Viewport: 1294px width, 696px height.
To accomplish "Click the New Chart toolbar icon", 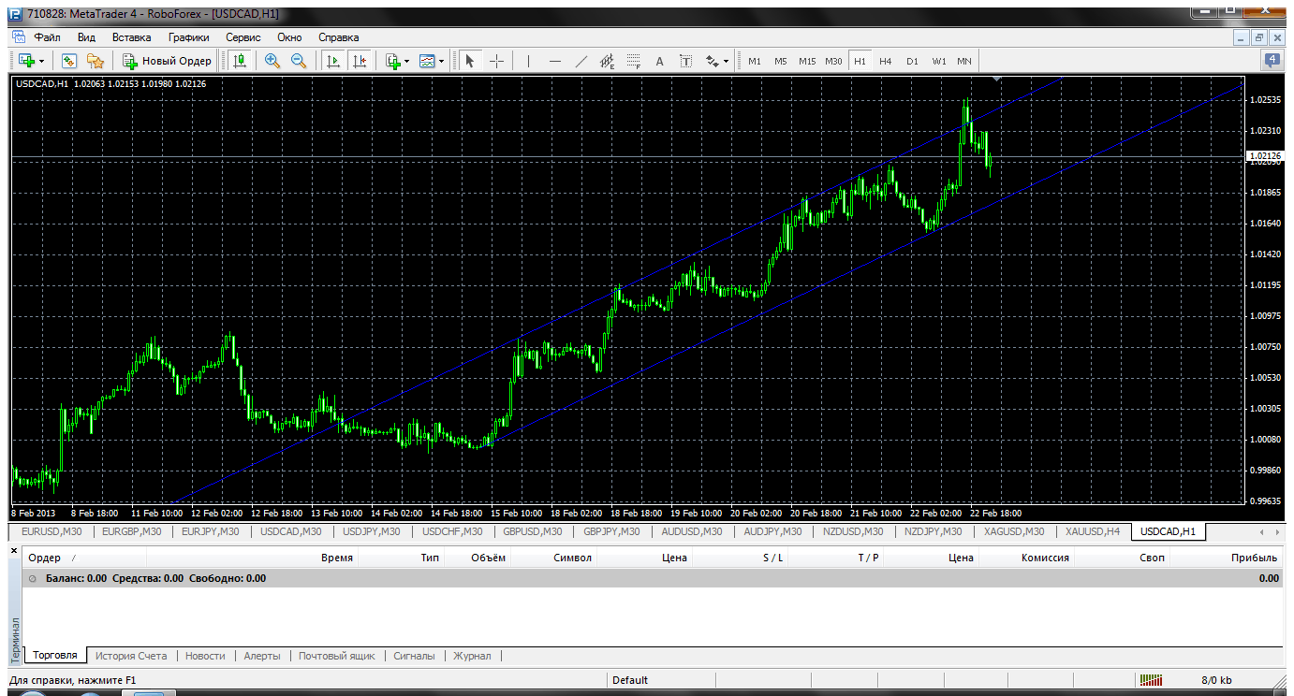I will tap(26, 61).
